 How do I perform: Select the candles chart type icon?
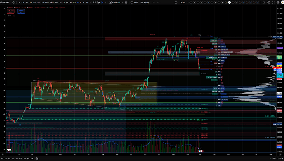click(x=98, y=2)
